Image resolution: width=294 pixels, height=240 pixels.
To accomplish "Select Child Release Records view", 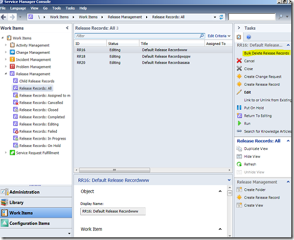I will pos(37,81).
